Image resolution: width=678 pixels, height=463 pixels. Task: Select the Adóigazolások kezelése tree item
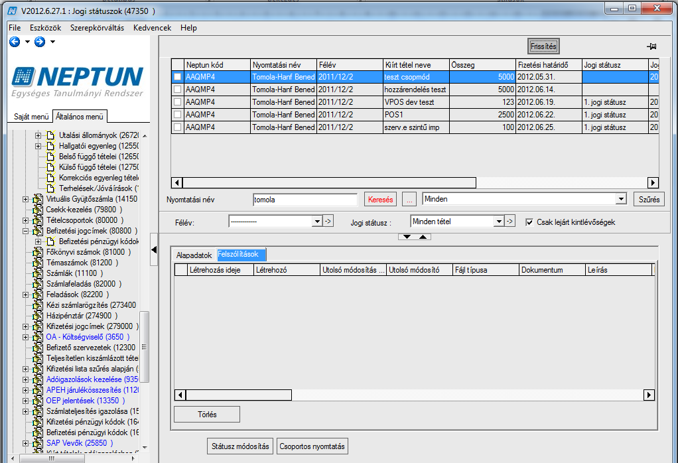click(92, 379)
